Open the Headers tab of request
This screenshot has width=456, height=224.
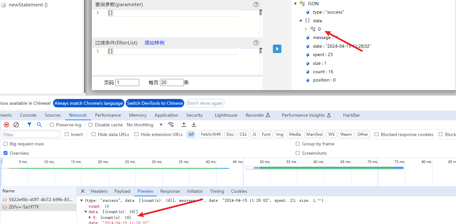[99, 191]
